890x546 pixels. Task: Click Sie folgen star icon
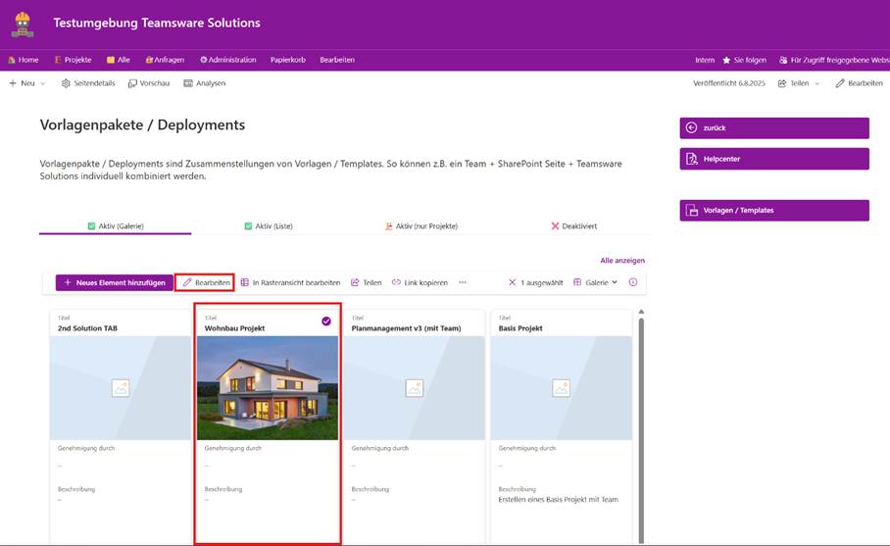[726, 60]
